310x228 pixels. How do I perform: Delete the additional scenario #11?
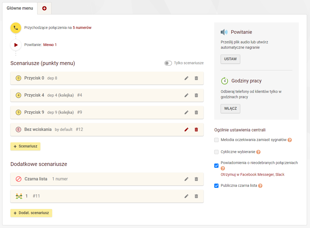click(196, 196)
